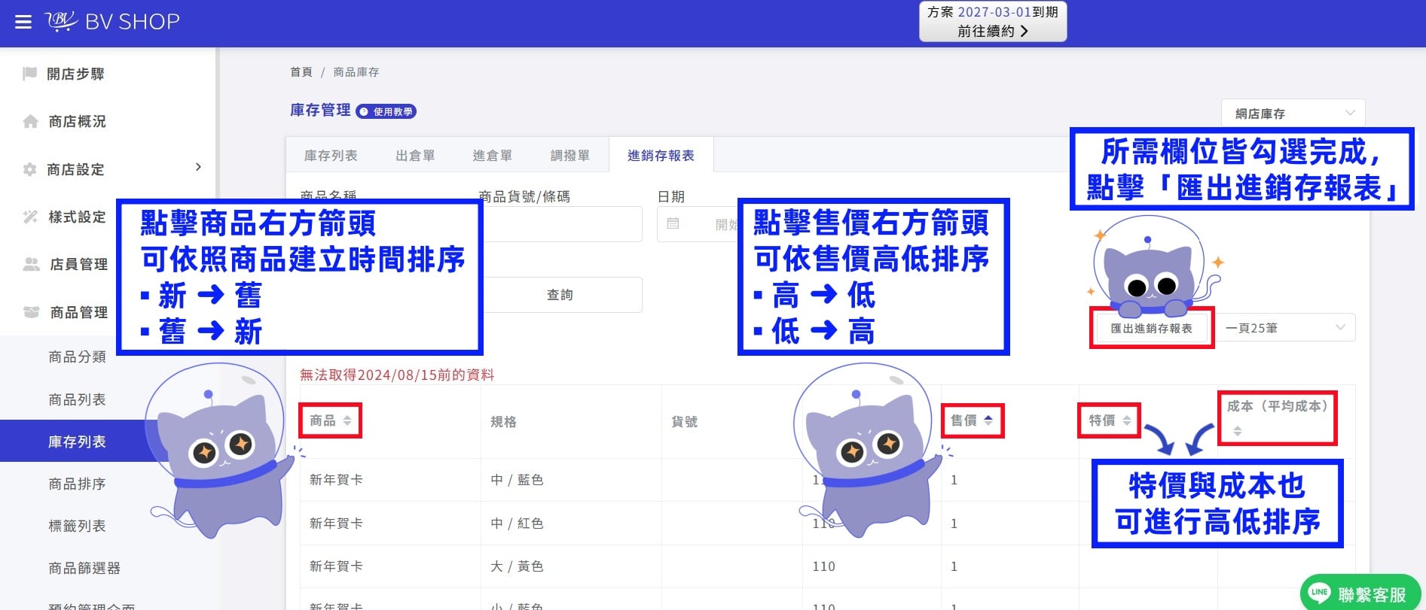Click the 開店步驟 flag icon
This screenshot has height=610, width=1426.
point(30,74)
